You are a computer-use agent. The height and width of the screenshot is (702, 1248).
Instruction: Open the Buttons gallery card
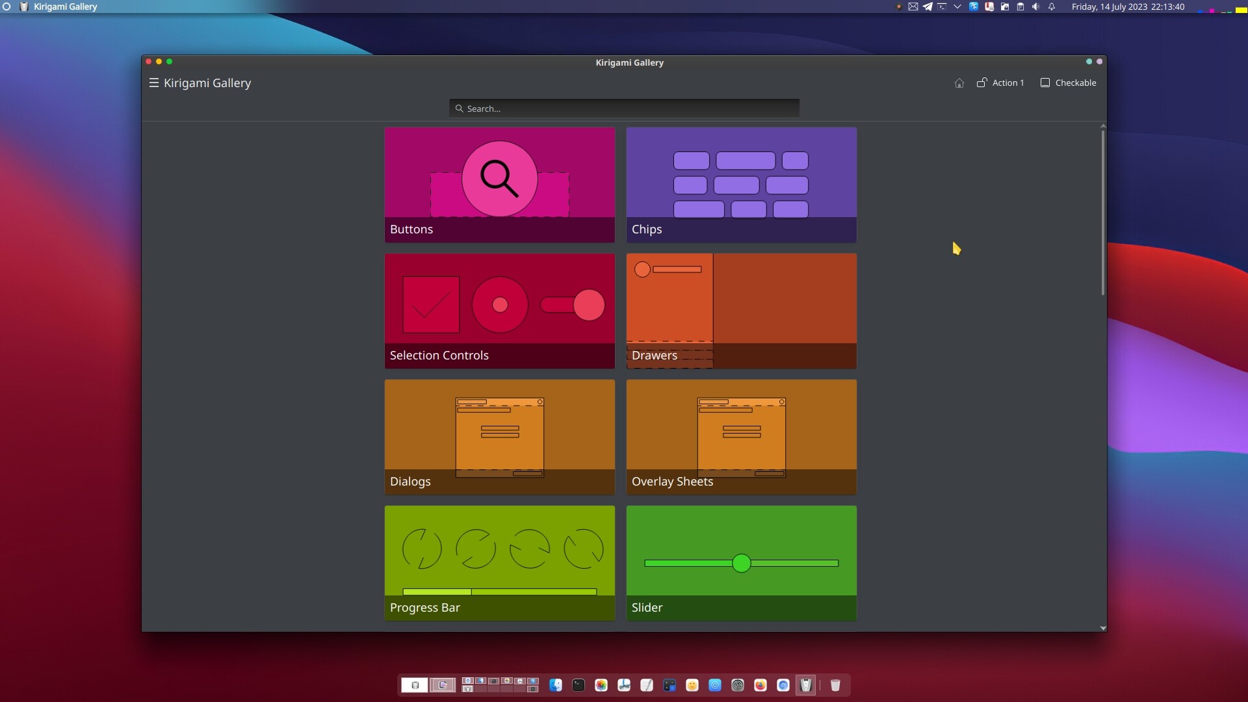click(x=500, y=185)
